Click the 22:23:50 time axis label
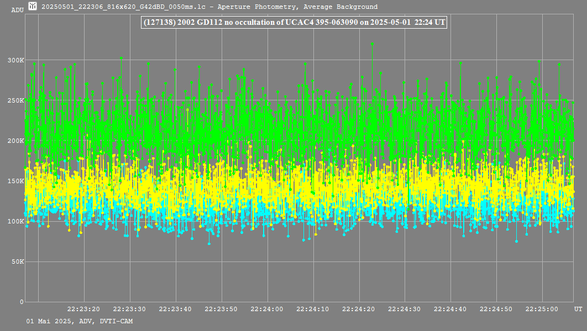 [221, 309]
